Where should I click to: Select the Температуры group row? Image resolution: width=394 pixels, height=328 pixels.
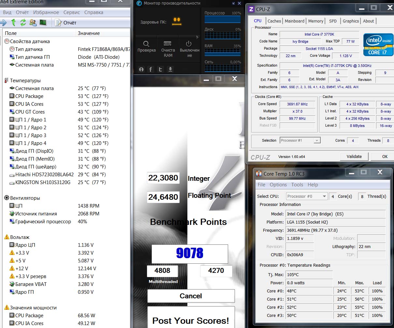66,81
